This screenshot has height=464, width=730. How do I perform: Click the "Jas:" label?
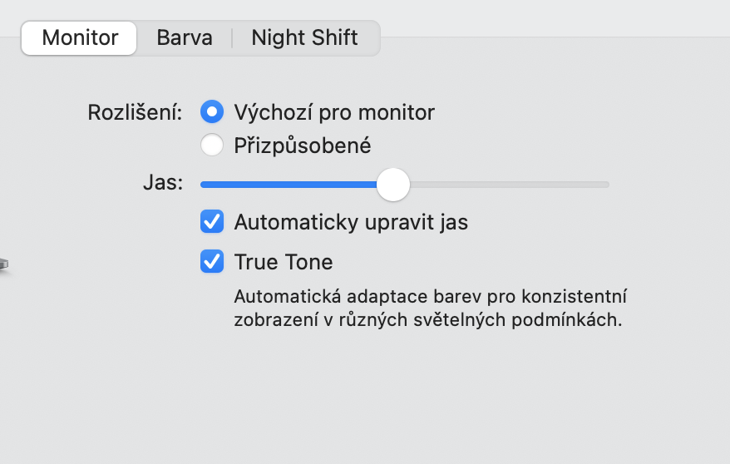[x=162, y=184]
